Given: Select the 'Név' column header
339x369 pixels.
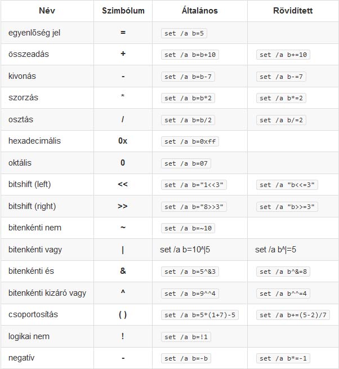Looking at the screenshot, I should [x=47, y=11].
